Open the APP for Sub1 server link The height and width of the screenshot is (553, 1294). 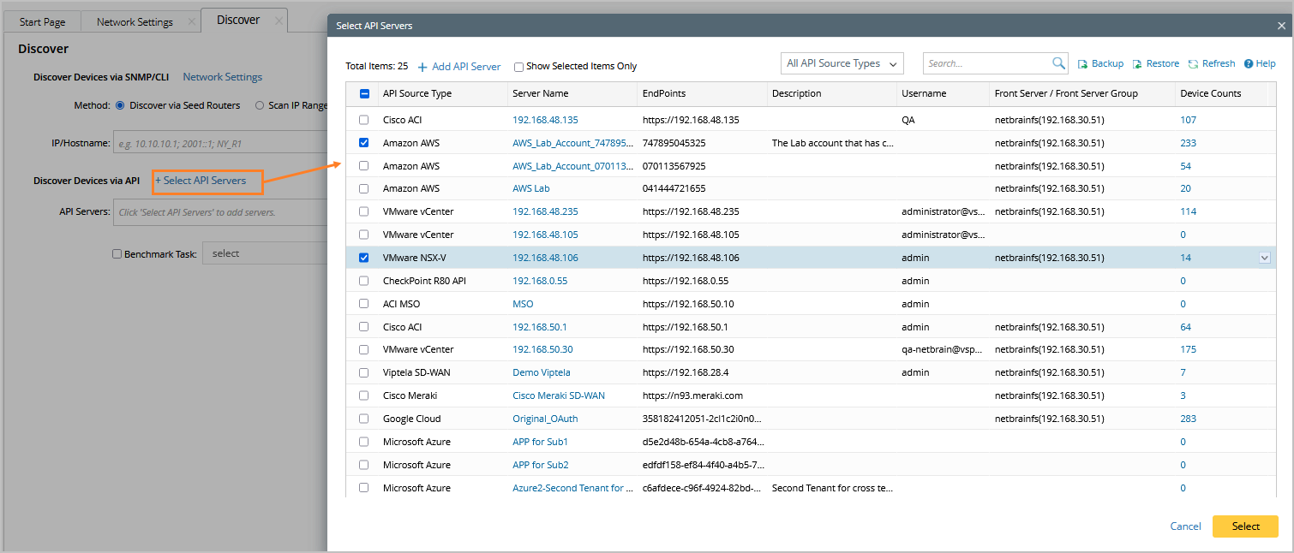[x=541, y=442]
